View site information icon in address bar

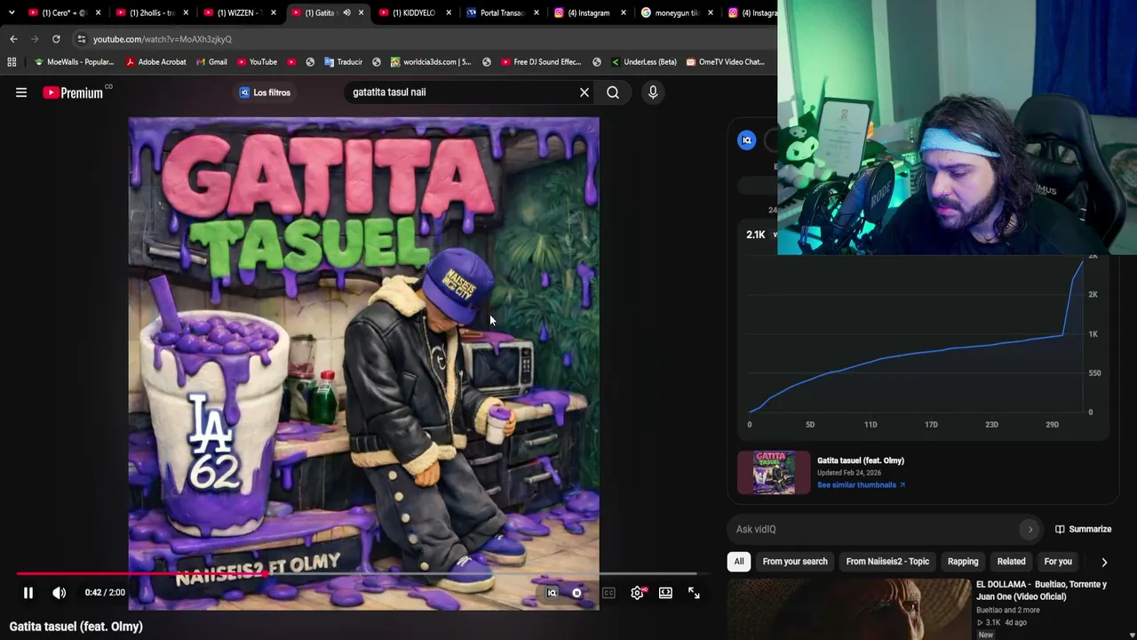pyautogui.click(x=81, y=39)
